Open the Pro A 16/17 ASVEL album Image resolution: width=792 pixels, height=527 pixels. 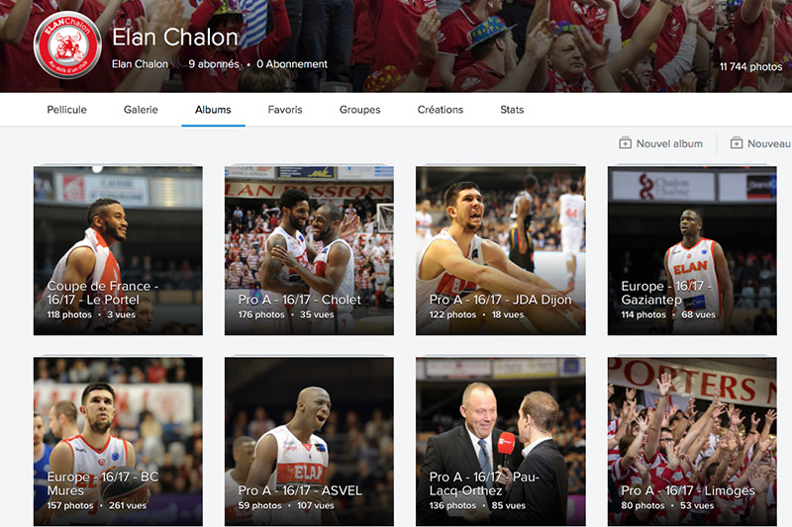click(x=309, y=442)
